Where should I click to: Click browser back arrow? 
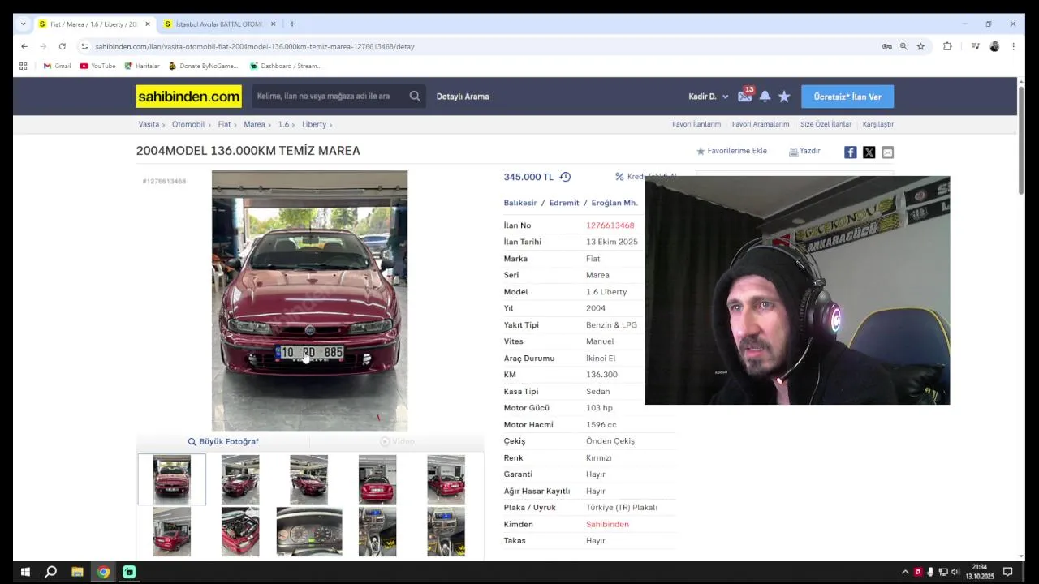24,46
